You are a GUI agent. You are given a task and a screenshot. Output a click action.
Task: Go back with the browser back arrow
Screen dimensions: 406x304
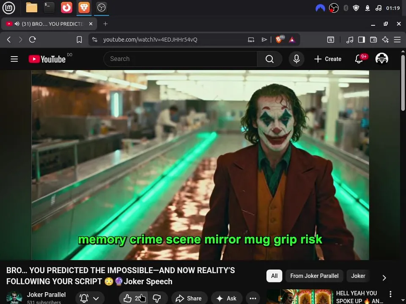point(9,40)
